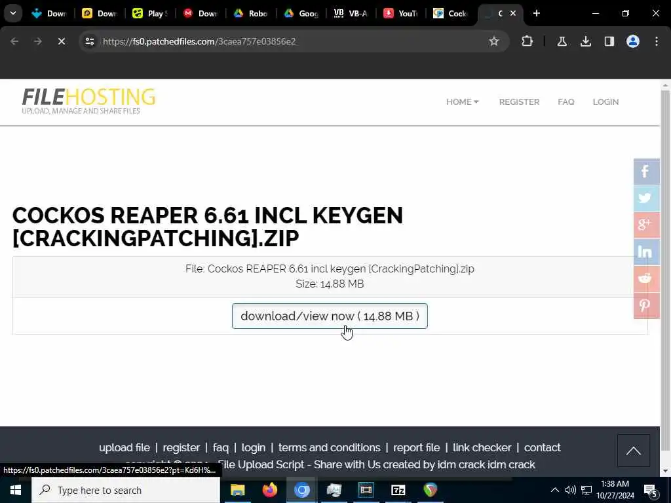The image size is (671, 503).
Task: Switch to the Goog browser tab
Action: tap(301, 13)
